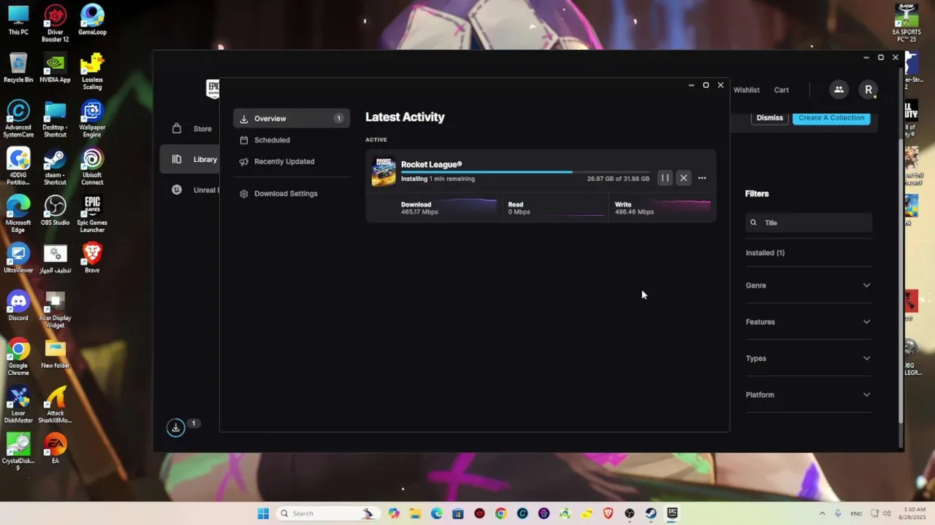Cancel the Rocket League download

684,178
